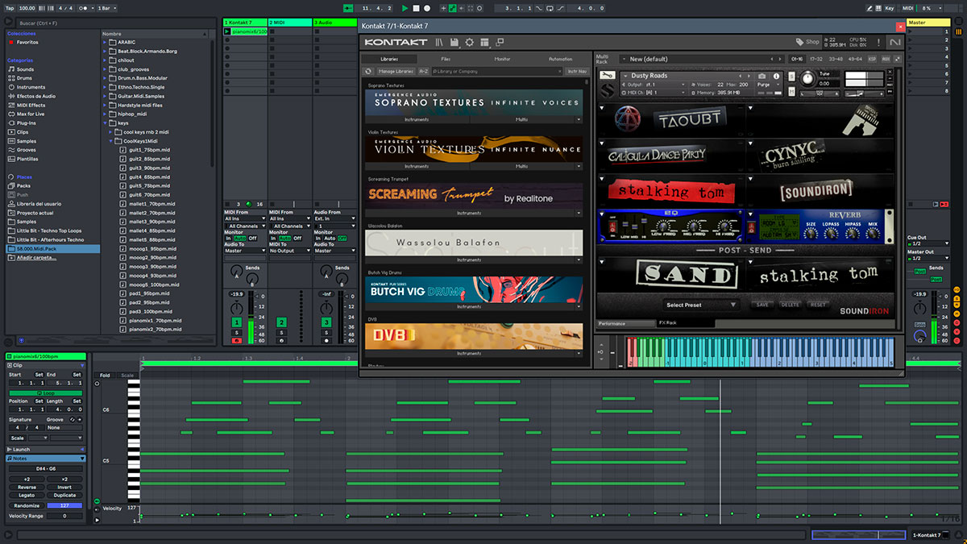Click the Duplicate notes button
Viewport: 967px width, 544px height.
(65, 495)
